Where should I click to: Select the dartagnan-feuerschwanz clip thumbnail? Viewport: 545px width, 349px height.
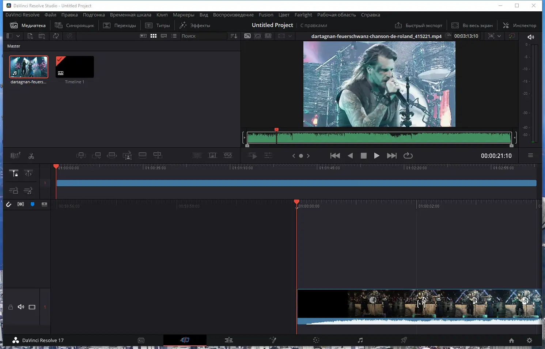coord(29,67)
